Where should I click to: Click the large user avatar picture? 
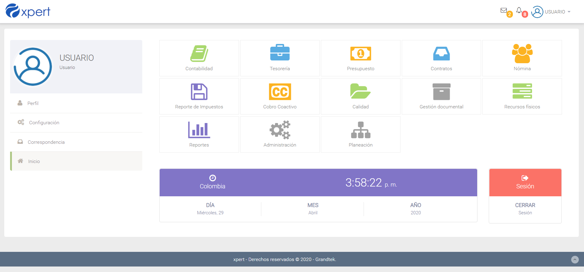click(33, 67)
